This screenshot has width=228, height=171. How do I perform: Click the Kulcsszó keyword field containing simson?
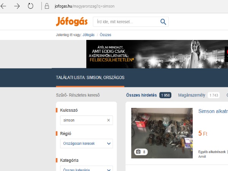click(x=86, y=120)
